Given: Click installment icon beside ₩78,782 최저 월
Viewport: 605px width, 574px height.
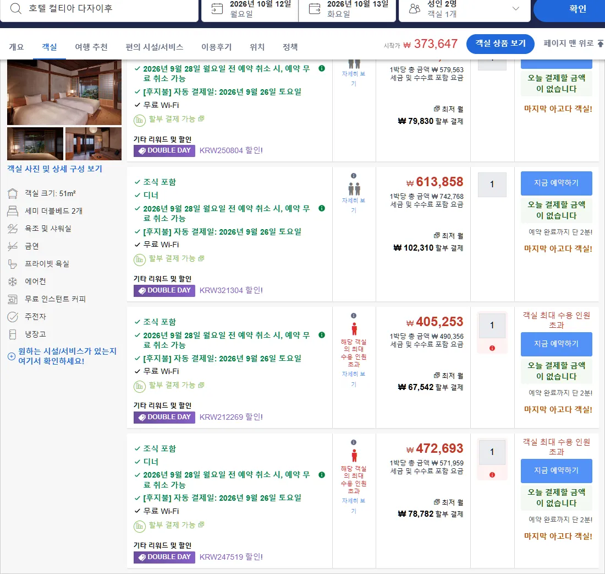Looking at the screenshot, I should click(x=437, y=502).
